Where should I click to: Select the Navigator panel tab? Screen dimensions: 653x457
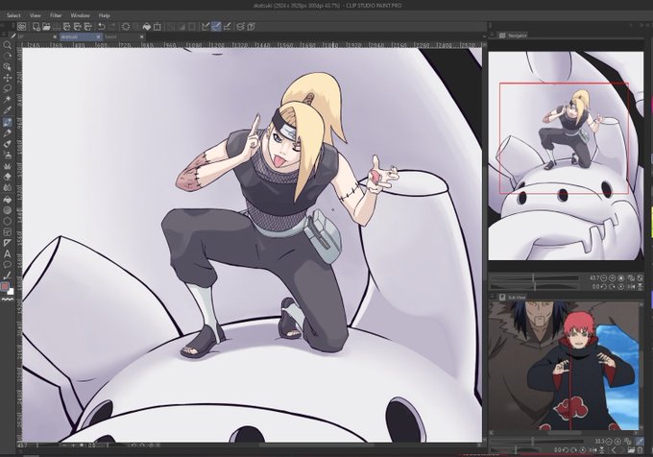pos(514,36)
